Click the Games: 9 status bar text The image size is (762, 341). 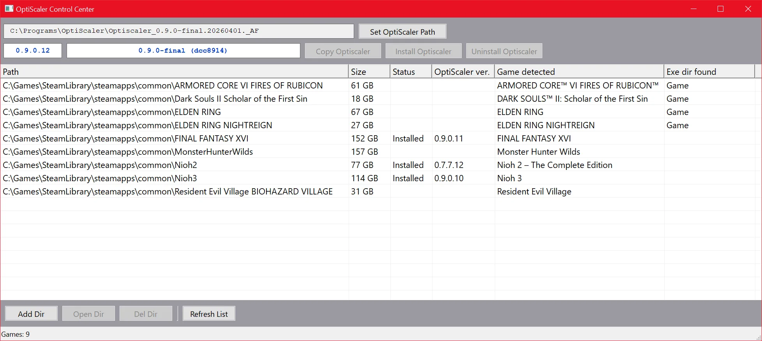click(x=16, y=334)
